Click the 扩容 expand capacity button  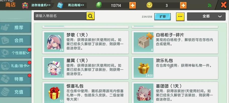coord(162,17)
